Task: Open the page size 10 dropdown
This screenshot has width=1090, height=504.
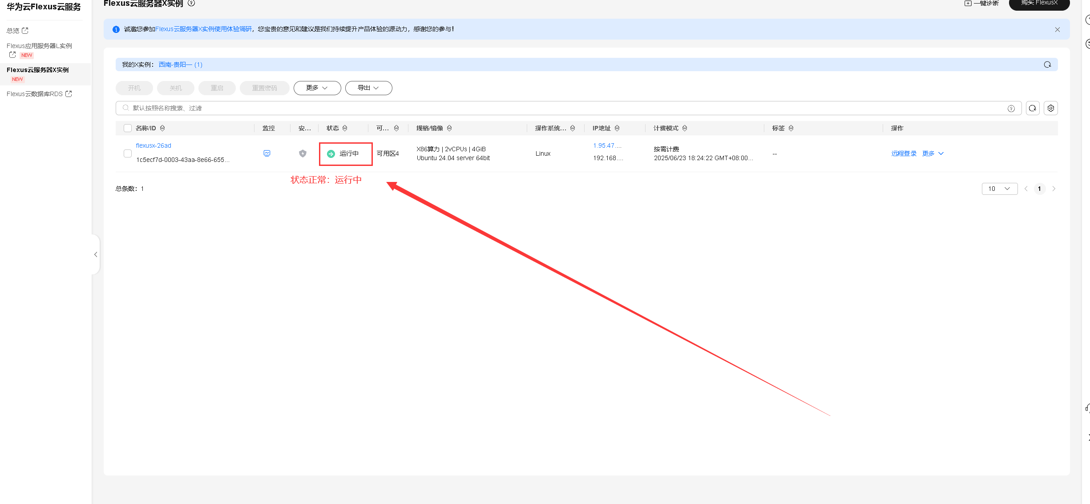Action: coord(1000,189)
